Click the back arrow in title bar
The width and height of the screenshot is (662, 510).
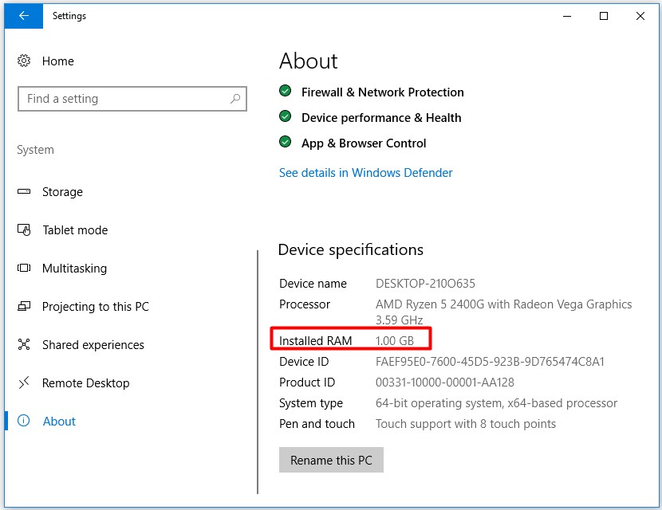pos(23,16)
